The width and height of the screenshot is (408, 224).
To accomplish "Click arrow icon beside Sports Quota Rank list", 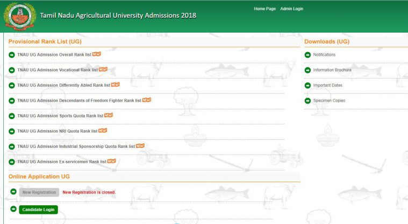I will point(12,116).
